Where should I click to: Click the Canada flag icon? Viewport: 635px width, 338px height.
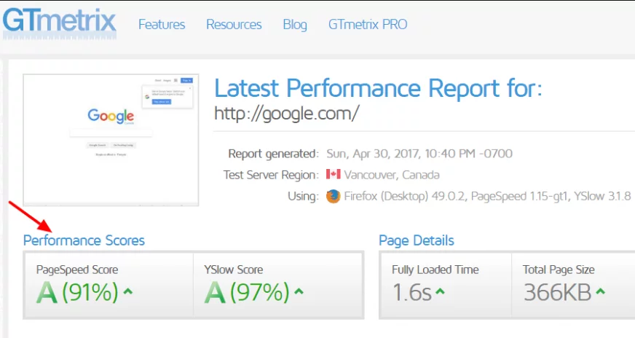pos(334,174)
